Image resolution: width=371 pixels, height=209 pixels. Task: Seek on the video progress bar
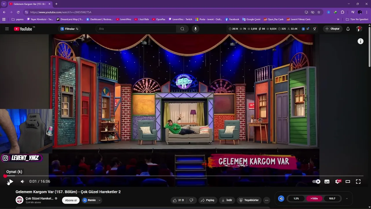[x=184, y=176]
